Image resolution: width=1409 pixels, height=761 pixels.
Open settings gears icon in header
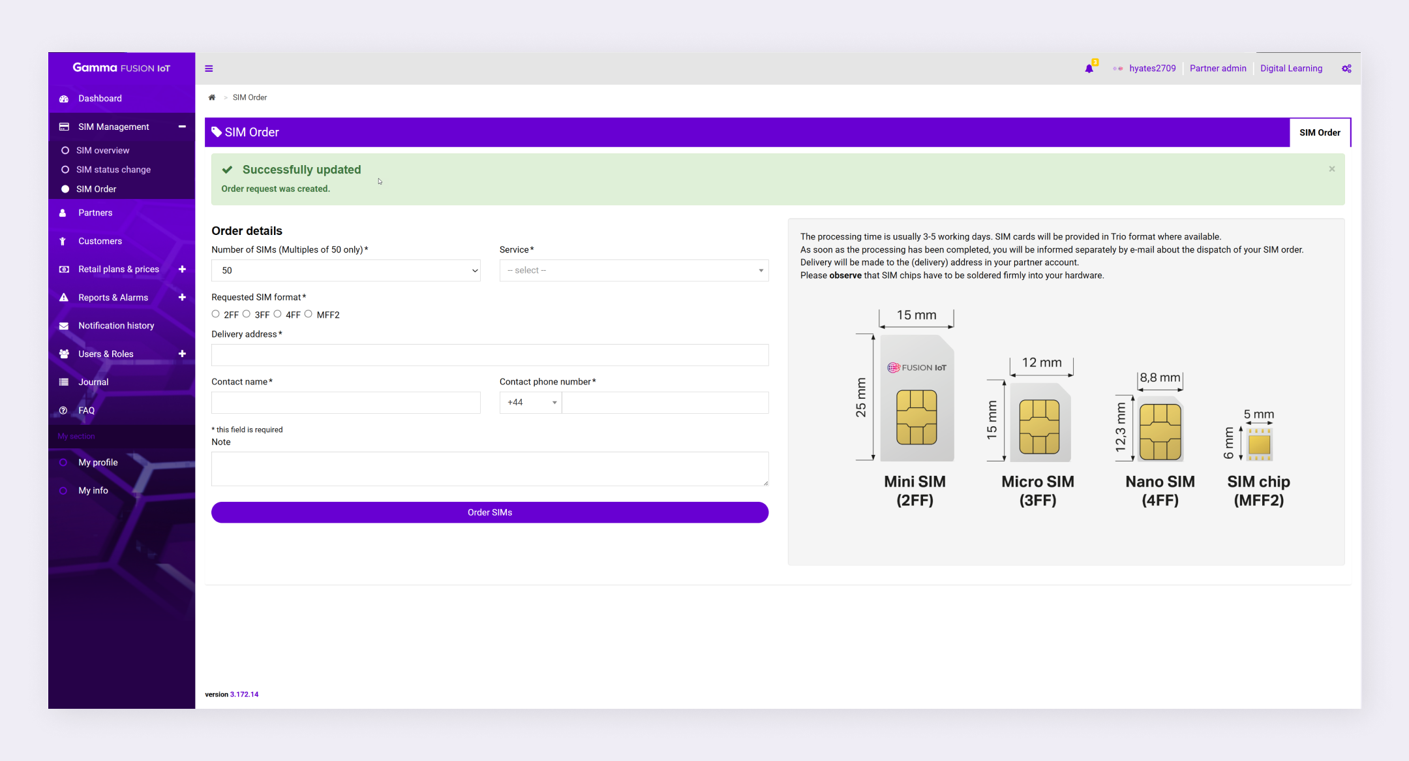tap(1346, 69)
